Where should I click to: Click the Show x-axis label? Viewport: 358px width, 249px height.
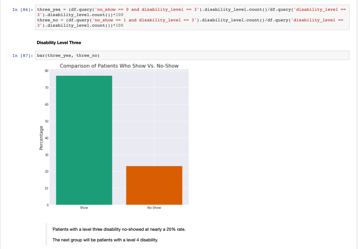(x=84, y=208)
